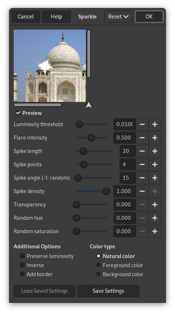Click the Save Settings button
Screen dimensions: 175x313
108,291
